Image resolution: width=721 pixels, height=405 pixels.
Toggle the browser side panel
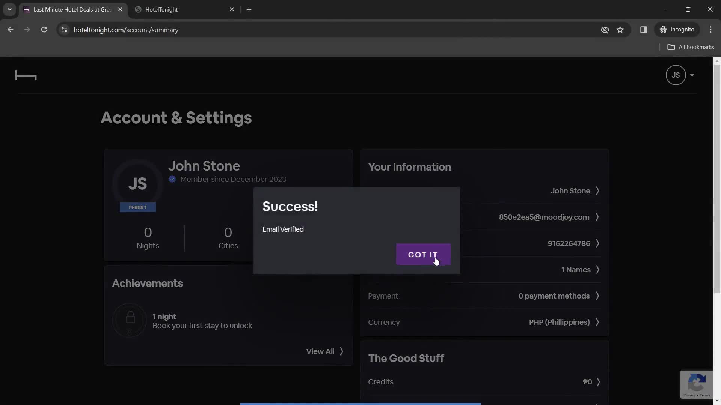coord(644,30)
